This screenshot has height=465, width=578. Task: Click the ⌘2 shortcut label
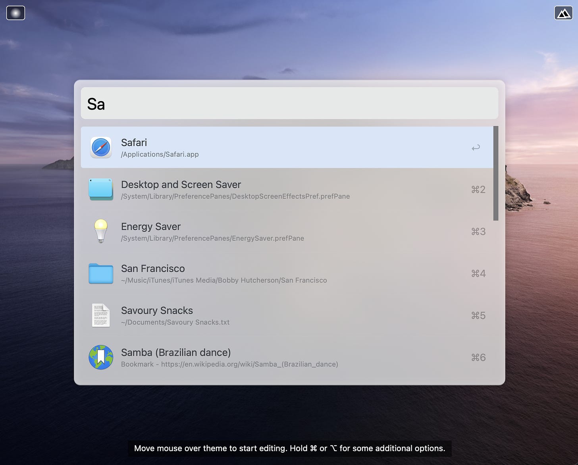pos(478,190)
